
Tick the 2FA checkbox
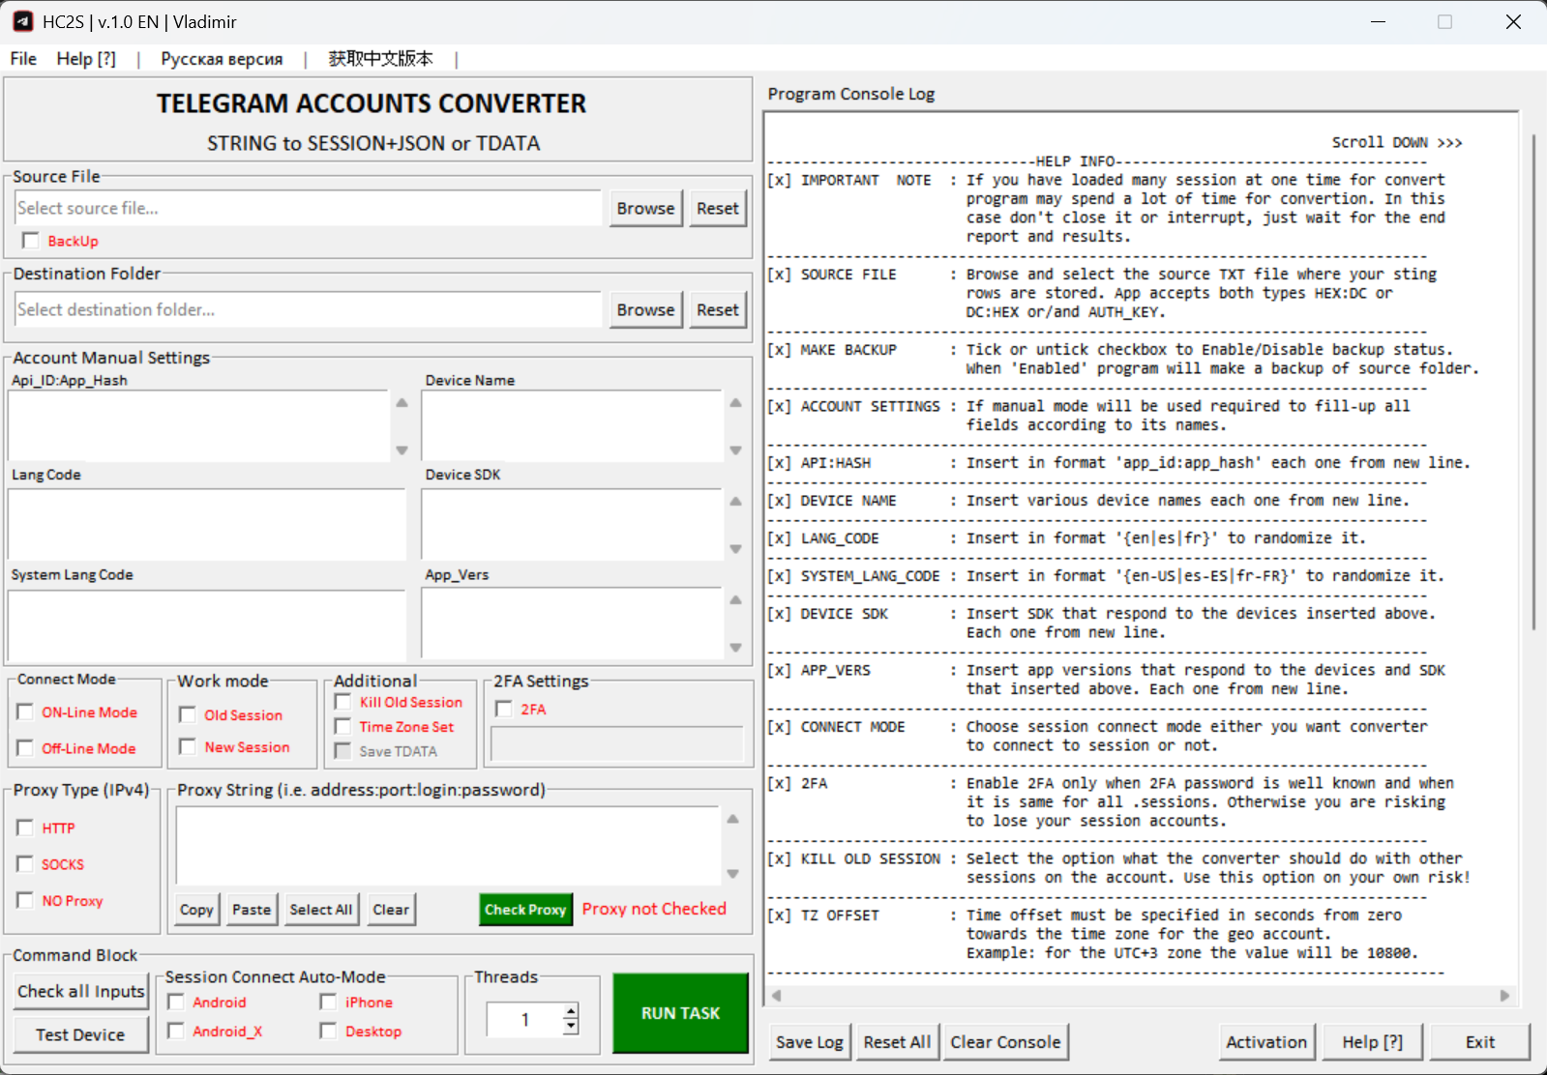[504, 709]
